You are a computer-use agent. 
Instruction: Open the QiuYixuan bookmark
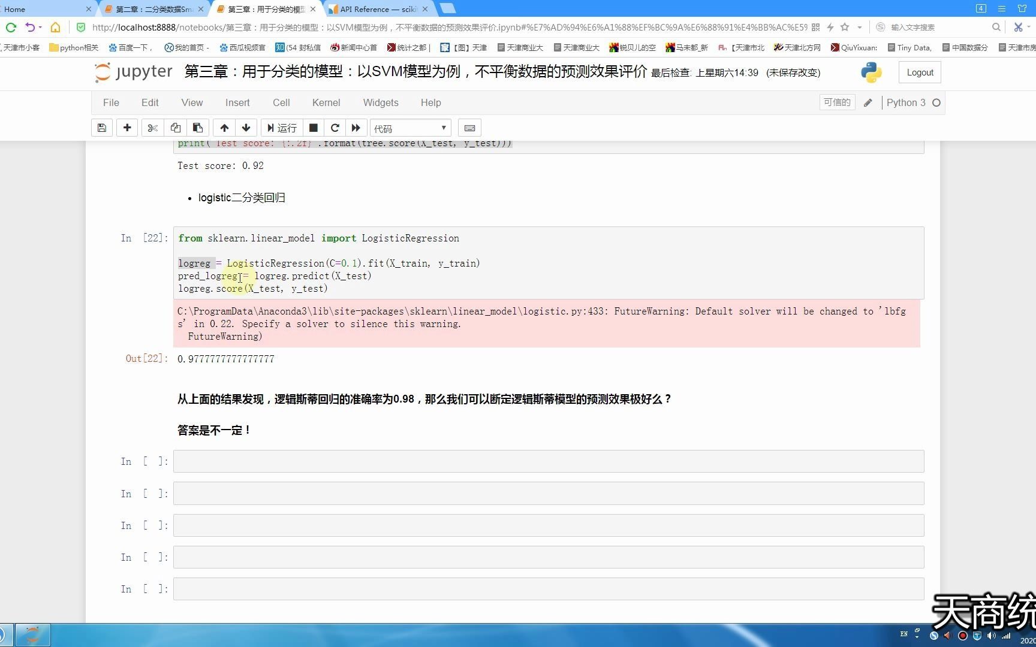854,47
